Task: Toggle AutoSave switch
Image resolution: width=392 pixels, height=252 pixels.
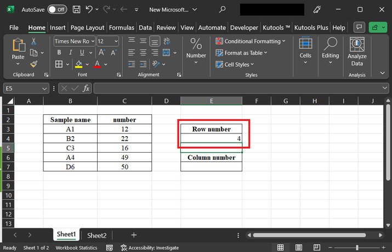Action: (57, 9)
